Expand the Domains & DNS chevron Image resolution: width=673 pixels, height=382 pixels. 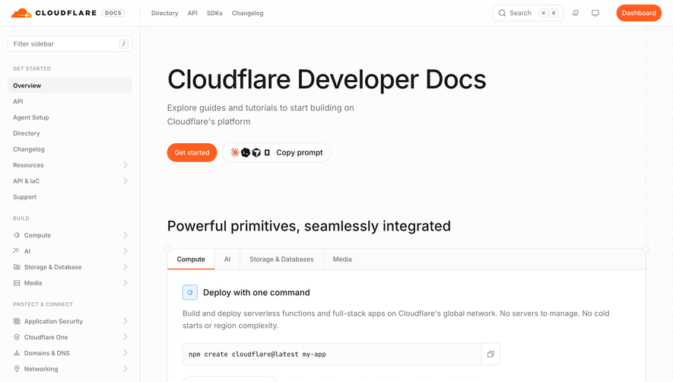click(x=125, y=353)
